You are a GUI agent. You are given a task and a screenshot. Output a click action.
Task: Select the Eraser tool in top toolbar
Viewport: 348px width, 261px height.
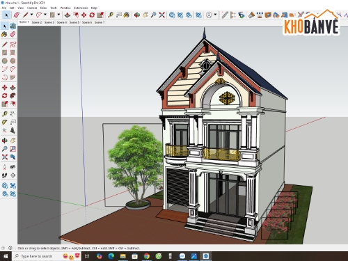[x=17, y=15]
